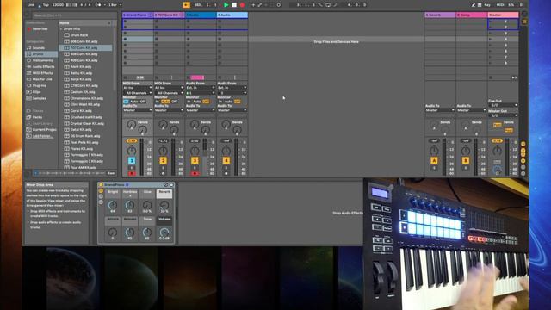Select Clips category in browser
Viewport: 551px width, 310px height.
[x=36, y=92]
